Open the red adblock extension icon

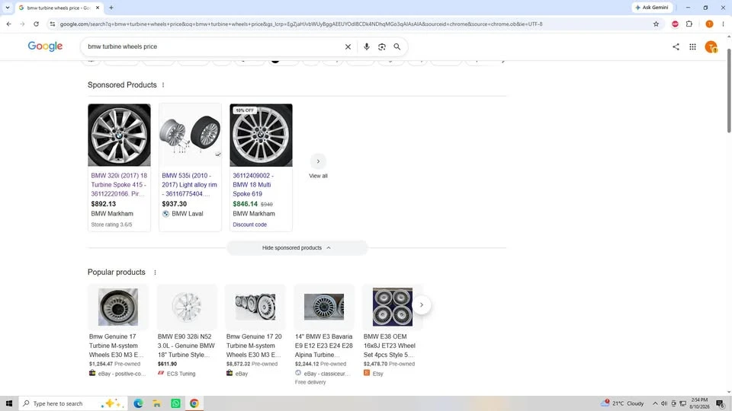[675, 24]
